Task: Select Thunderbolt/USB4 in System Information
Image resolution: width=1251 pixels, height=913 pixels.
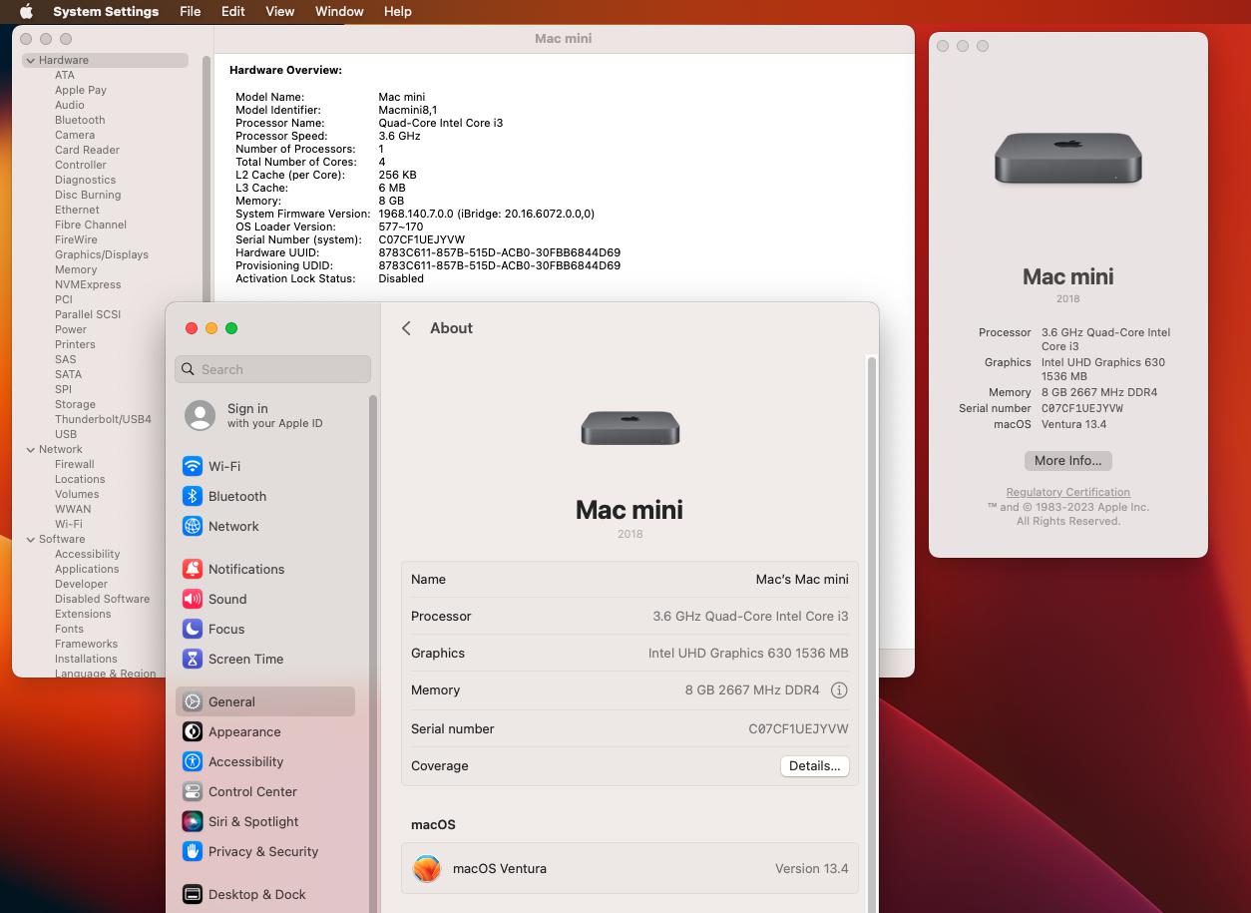Action: [103, 419]
